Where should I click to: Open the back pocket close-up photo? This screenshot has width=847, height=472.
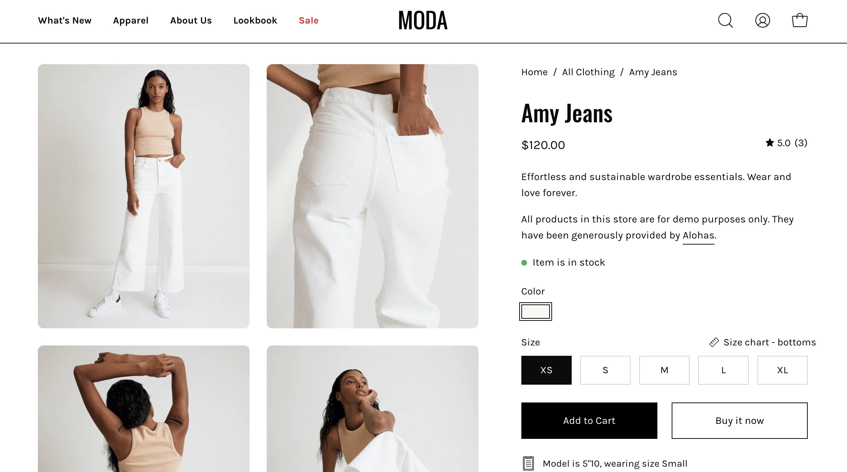(x=372, y=196)
